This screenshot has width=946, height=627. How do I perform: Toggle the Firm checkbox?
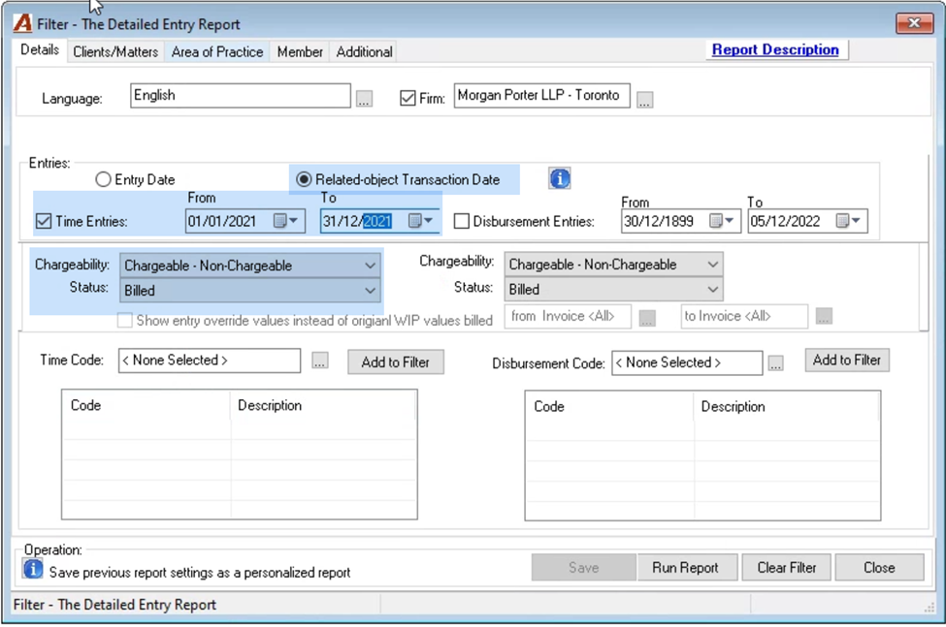pos(408,98)
